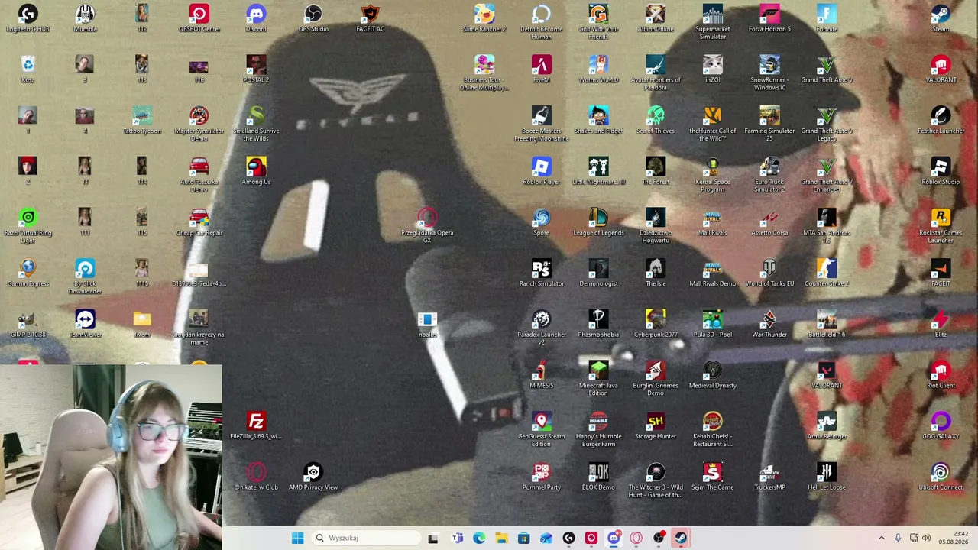Open File Explorer from the taskbar
Image resolution: width=978 pixels, height=550 pixels.
[501, 538]
